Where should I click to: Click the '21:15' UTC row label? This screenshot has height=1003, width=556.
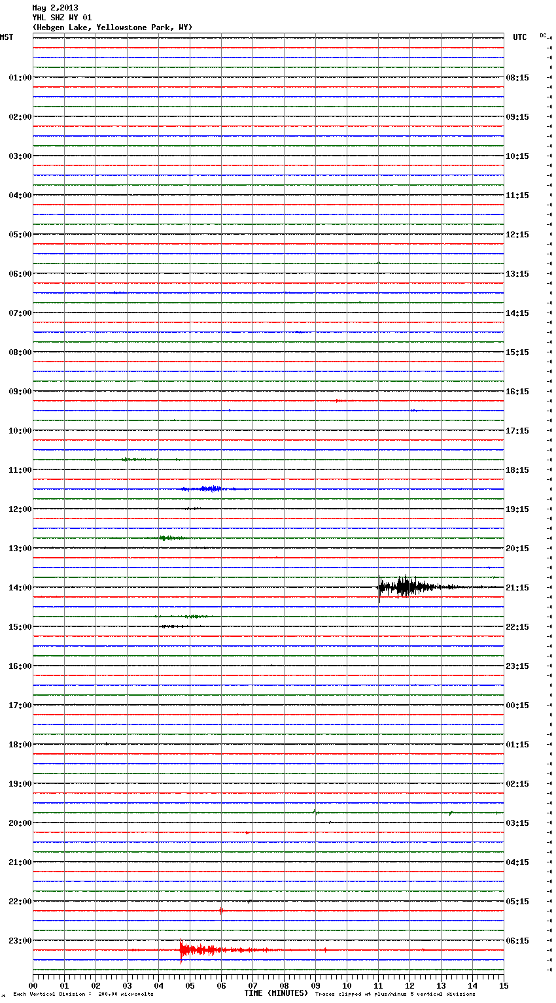[517, 588]
